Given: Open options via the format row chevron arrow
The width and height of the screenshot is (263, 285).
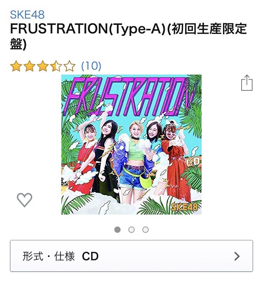Looking at the screenshot, I should click(237, 256).
